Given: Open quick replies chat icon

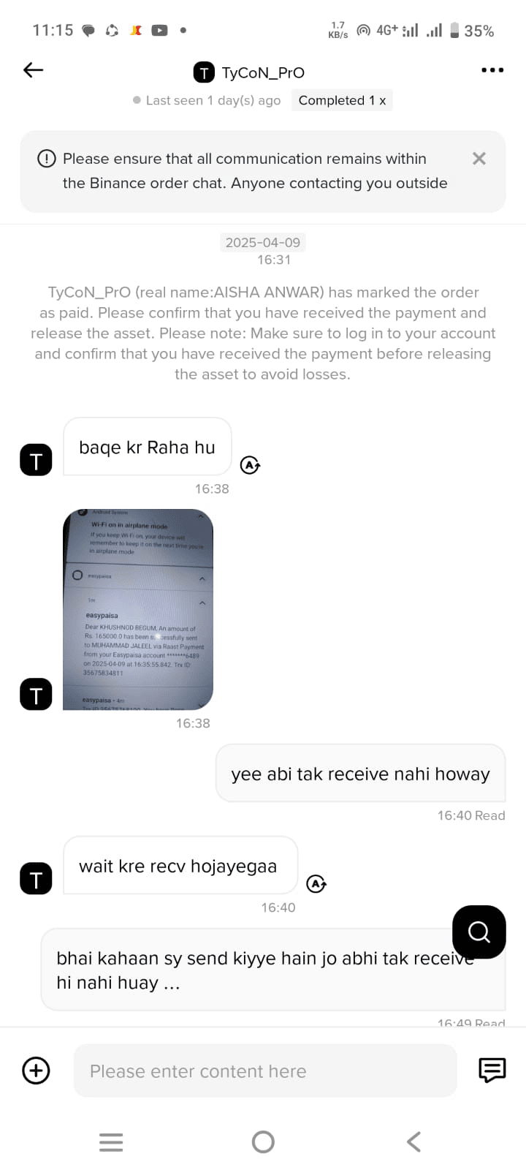Looking at the screenshot, I should tap(492, 1070).
